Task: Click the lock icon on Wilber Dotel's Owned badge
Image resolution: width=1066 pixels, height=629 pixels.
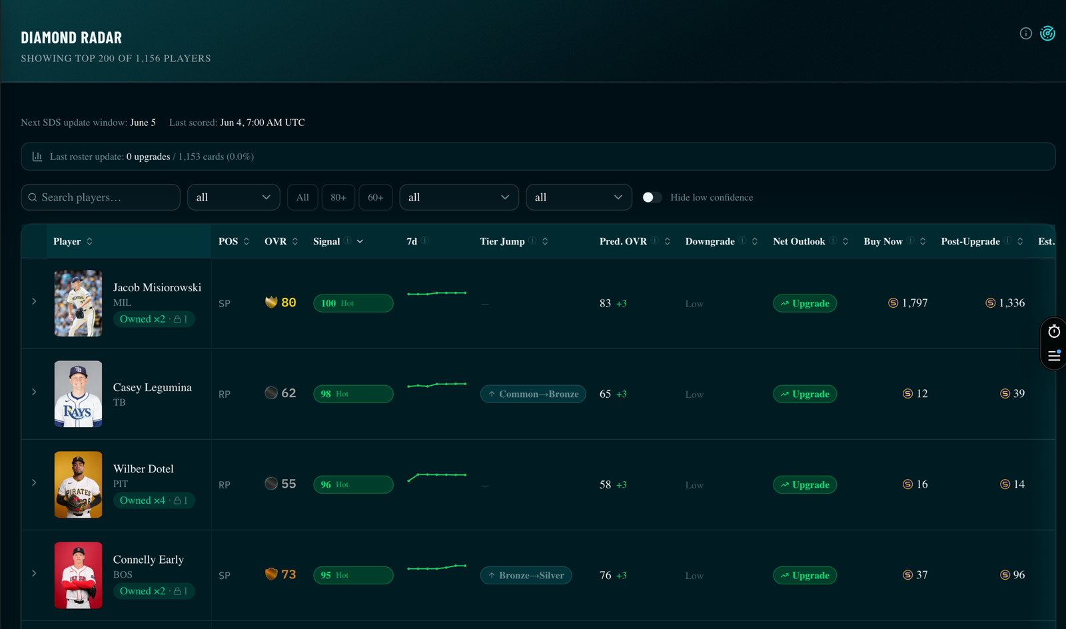Action: pyautogui.click(x=177, y=500)
